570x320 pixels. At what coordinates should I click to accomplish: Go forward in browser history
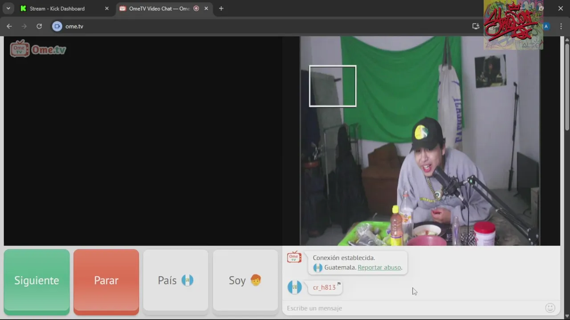tap(24, 26)
